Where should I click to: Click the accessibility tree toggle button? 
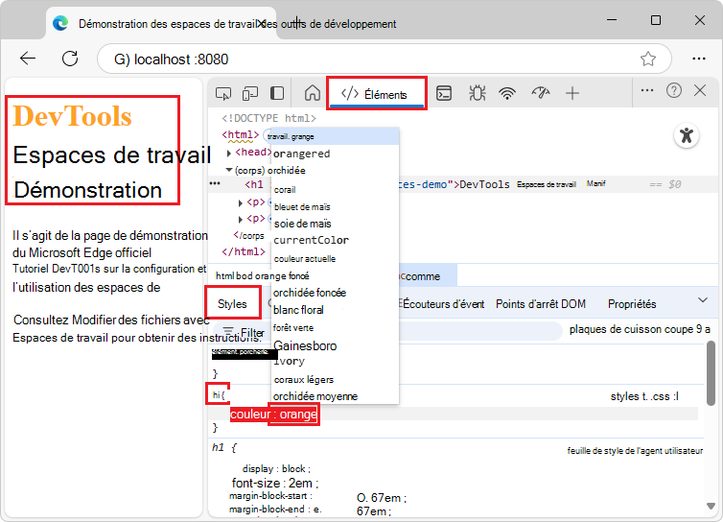(687, 135)
